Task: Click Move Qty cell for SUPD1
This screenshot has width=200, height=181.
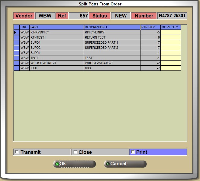Action: [170, 42]
